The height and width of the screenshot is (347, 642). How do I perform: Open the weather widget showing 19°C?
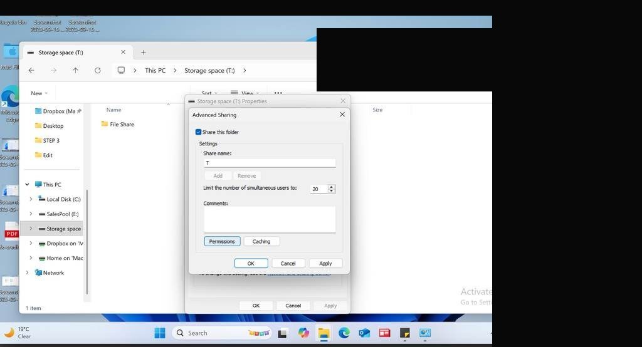(17, 333)
